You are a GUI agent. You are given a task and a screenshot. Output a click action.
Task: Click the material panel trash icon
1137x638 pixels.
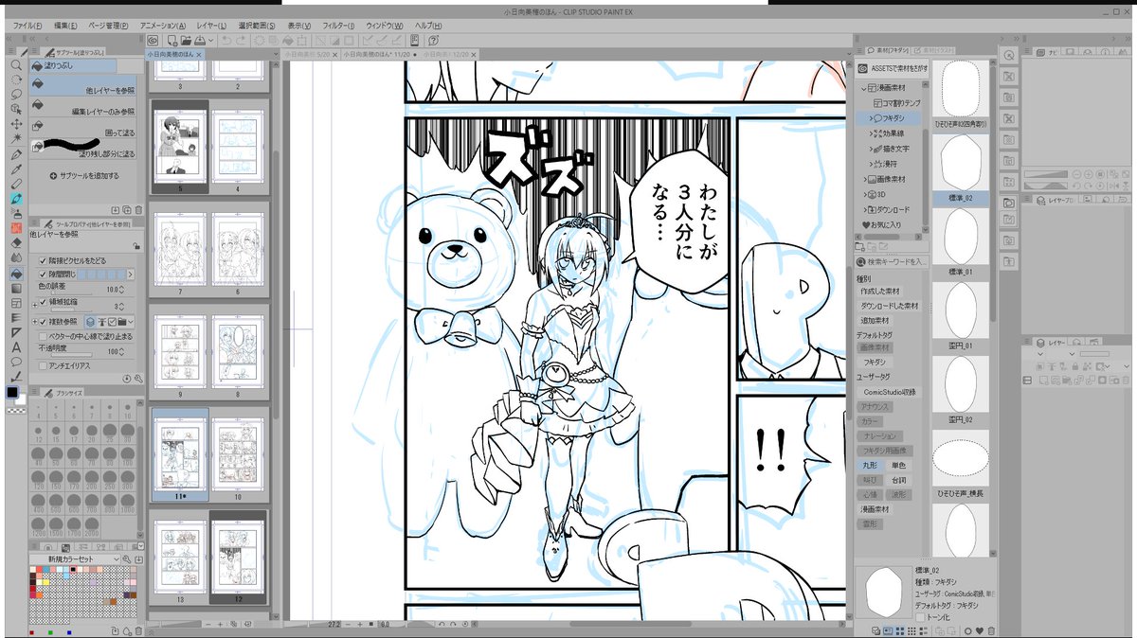tap(991, 630)
